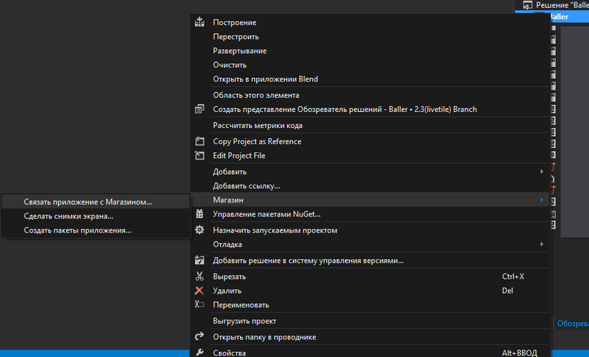Click the solution icon next to Решение

[528, 5]
